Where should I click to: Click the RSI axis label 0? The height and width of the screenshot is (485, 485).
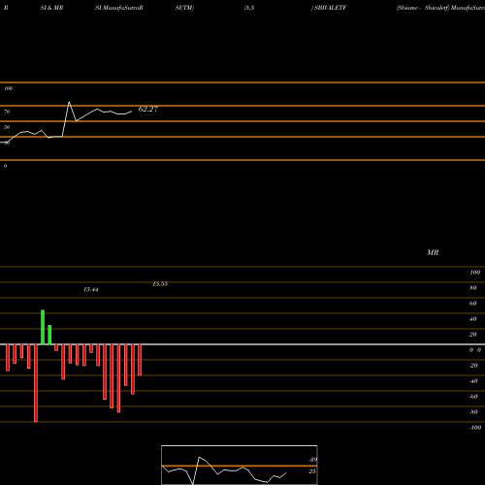[5, 166]
